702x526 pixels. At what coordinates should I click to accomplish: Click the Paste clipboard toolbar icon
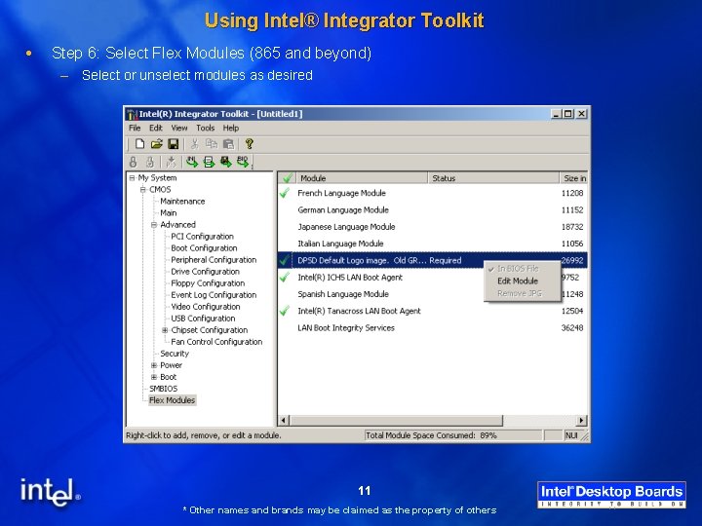[x=228, y=144]
